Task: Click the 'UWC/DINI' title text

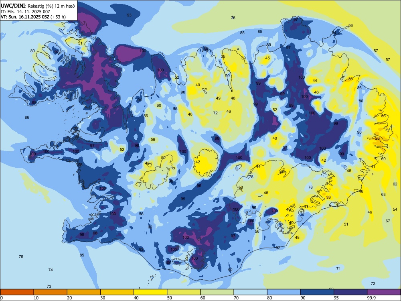Action: click(x=13, y=6)
